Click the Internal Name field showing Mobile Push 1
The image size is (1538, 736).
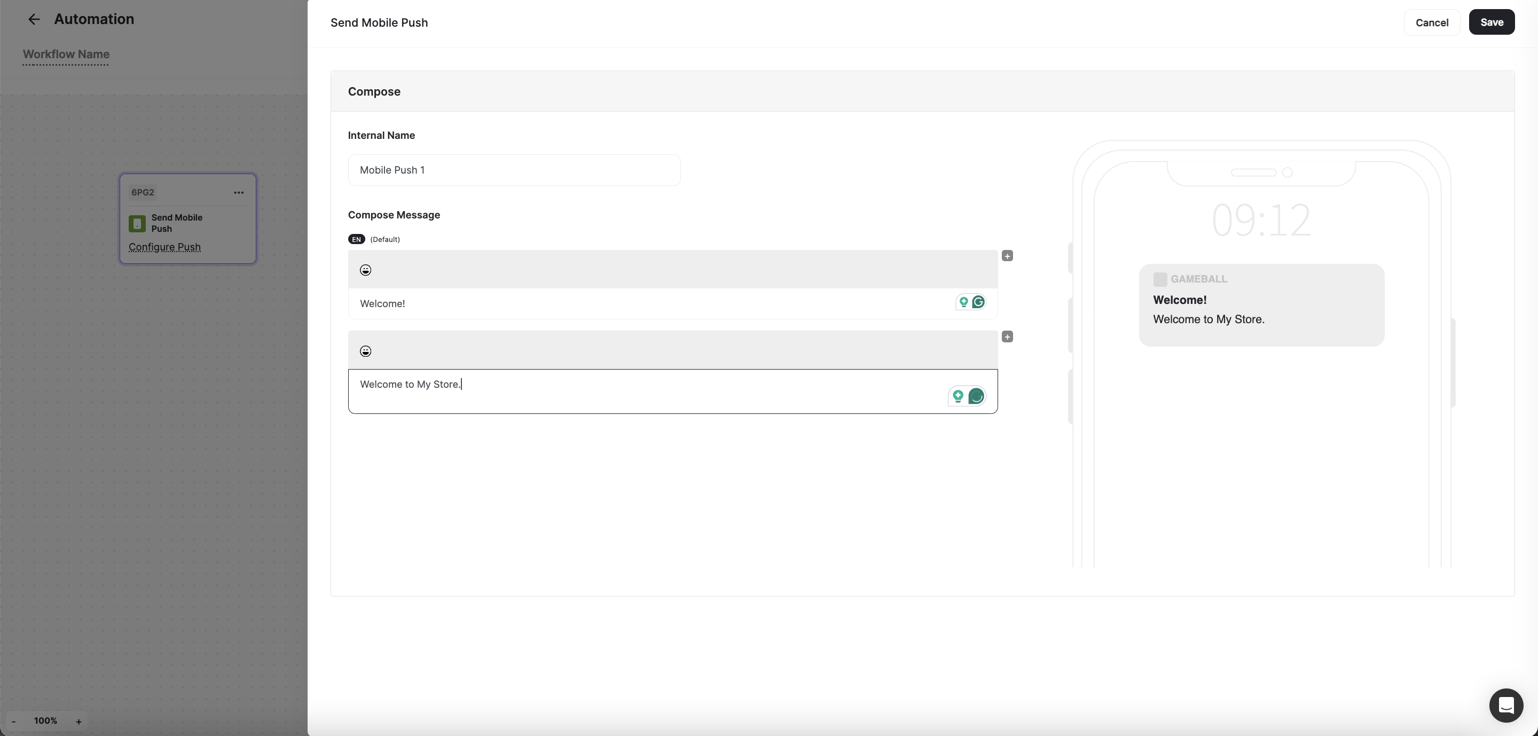point(513,170)
